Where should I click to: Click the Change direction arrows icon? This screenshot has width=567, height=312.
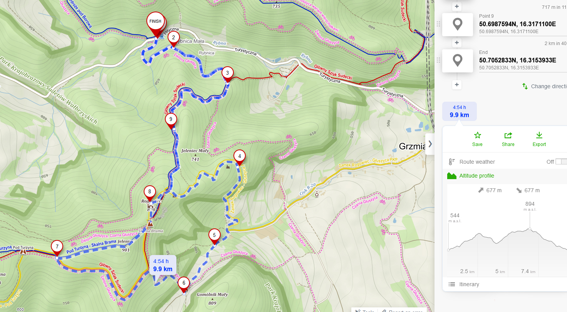click(x=525, y=86)
